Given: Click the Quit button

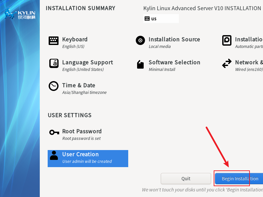Looking at the screenshot, I should click(186, 179).
